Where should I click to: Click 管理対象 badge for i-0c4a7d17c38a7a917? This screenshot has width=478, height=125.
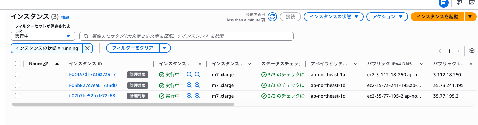point(138,75)
